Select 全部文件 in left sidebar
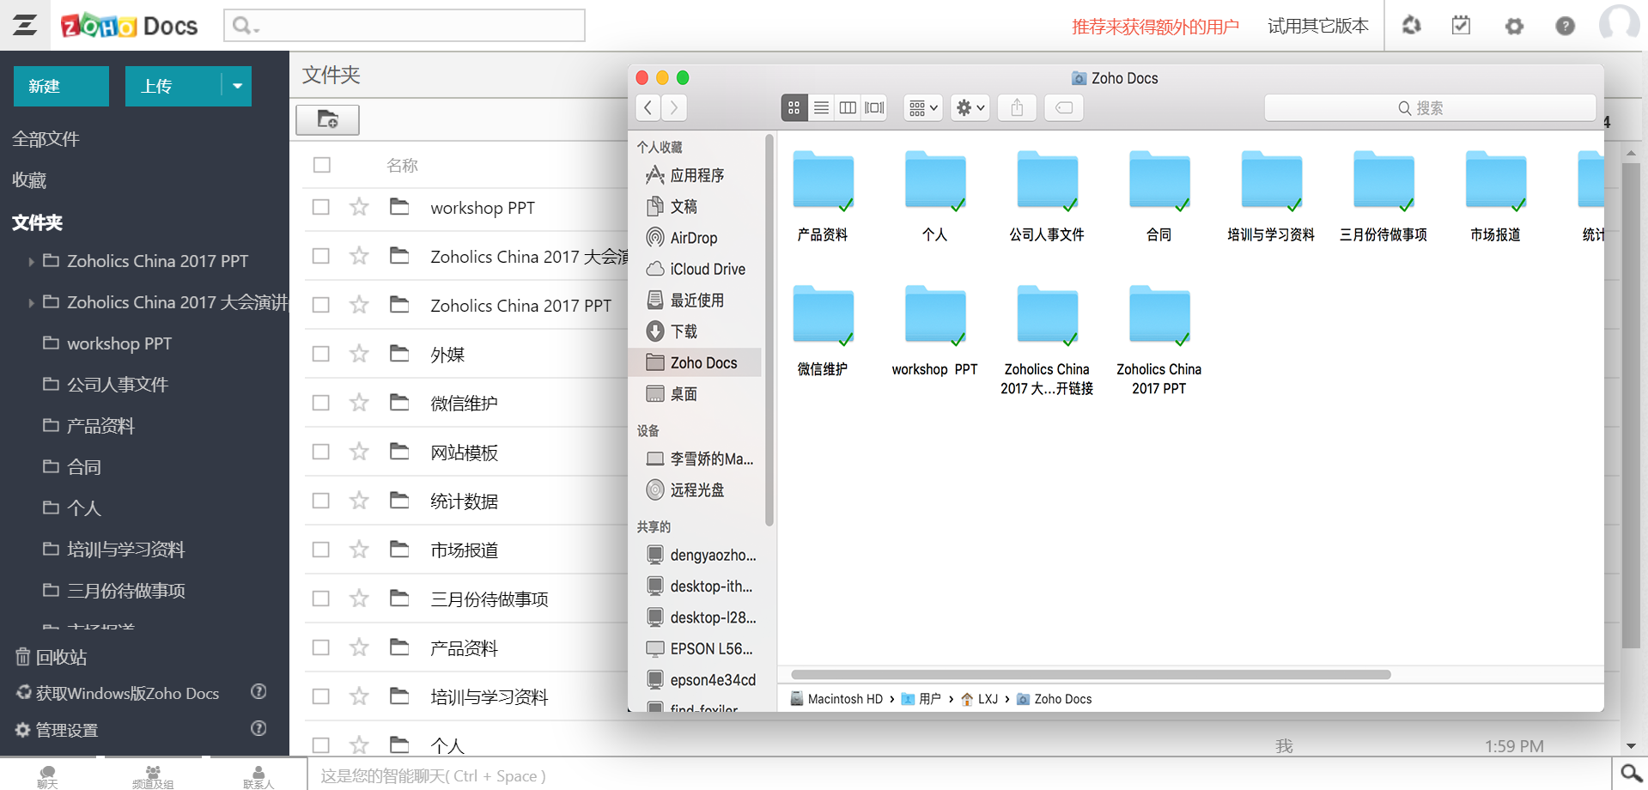 46,138
